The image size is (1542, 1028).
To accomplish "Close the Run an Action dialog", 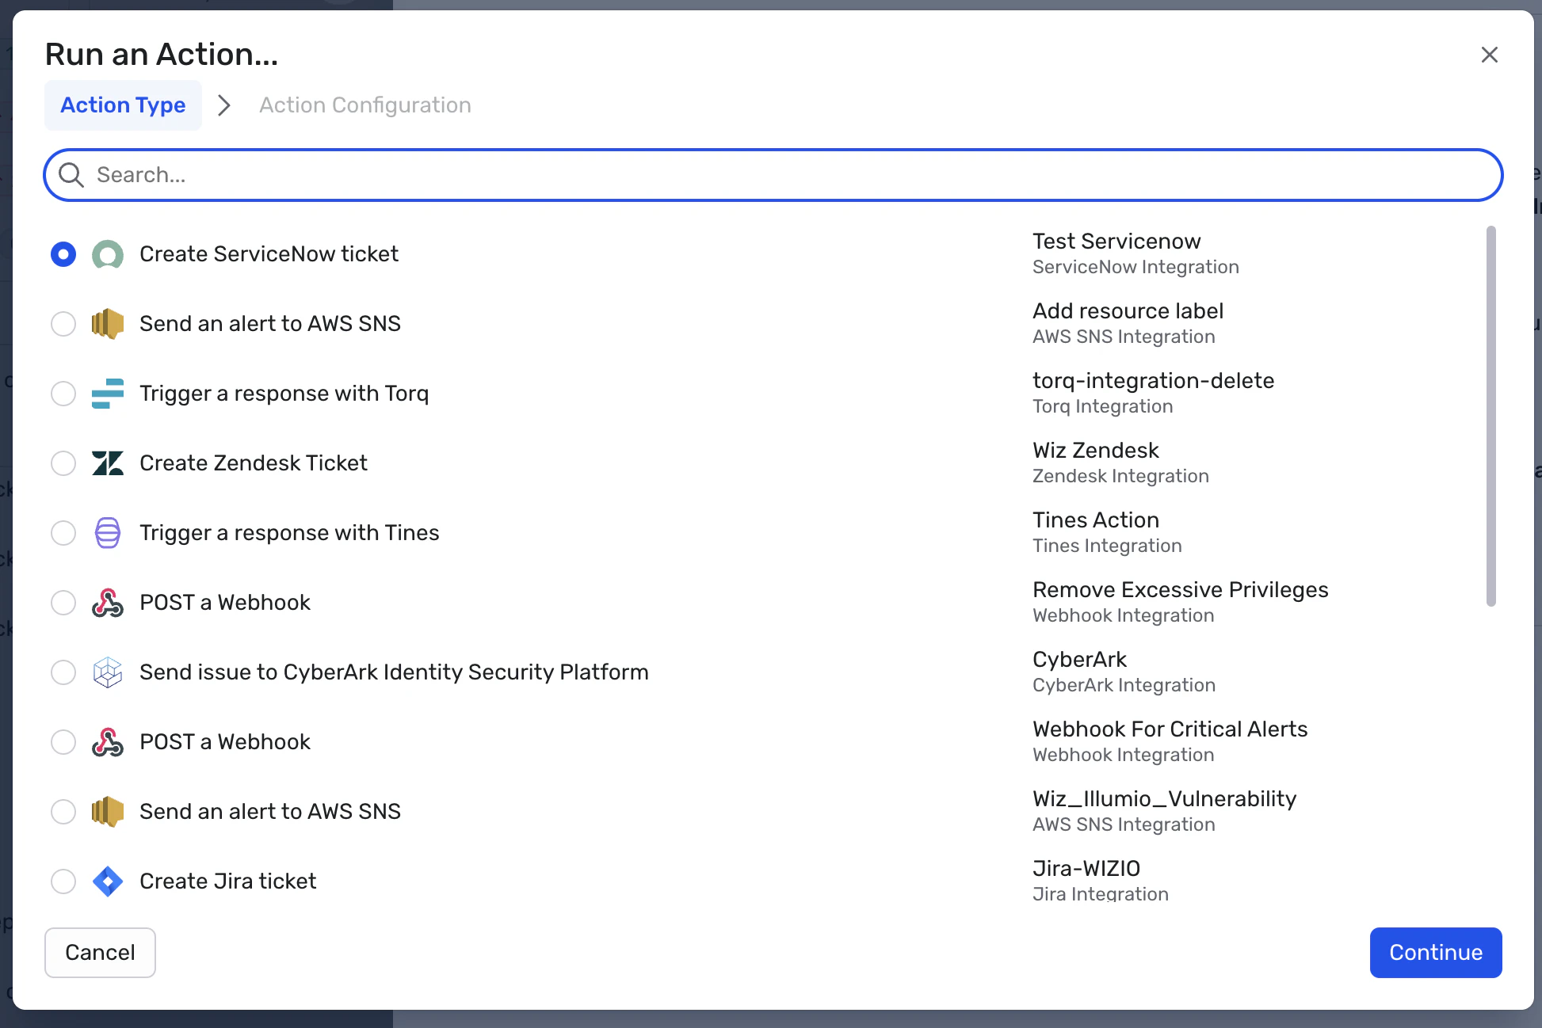I will (1490, 55).
